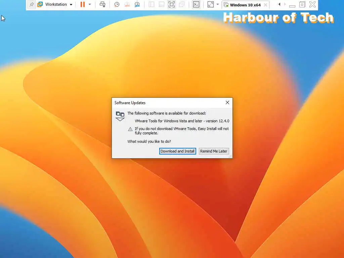The width and height of the screenshot is (344, 258).
Task: Pause the virtual machine
Action: 83,4
